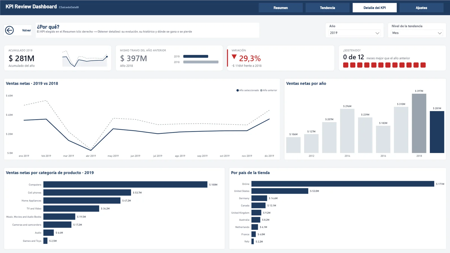Open the Ajustes tab

421,8
